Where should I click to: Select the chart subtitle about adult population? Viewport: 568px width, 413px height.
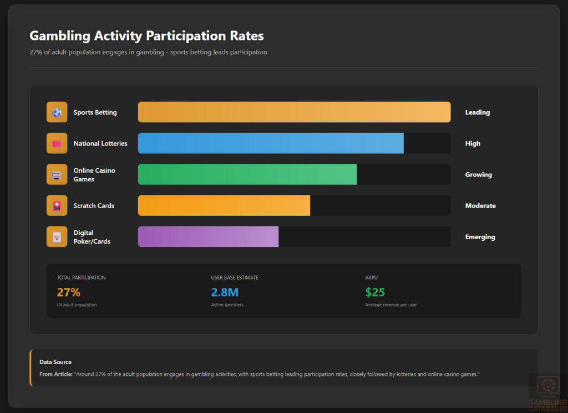click(x=148, y=52)
